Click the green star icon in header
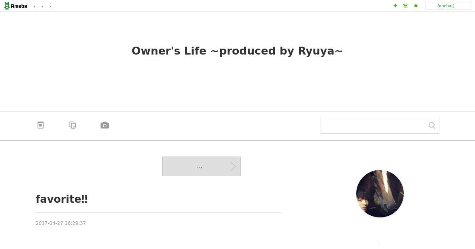475x249 pixels. (416, 6)
